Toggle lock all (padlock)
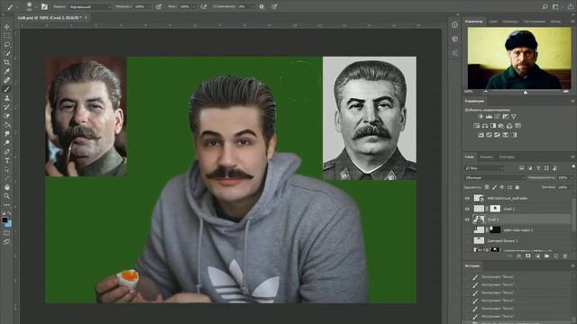Image resolution: width=577 pixels, height=324 pixels. [517, 187]
